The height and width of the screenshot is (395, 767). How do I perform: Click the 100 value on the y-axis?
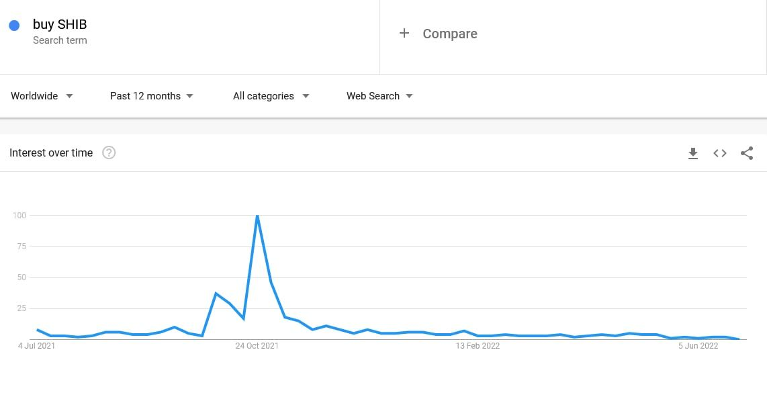tap(19, 216)
